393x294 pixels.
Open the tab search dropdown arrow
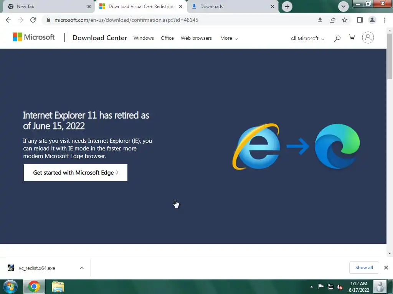pyautogui.click(x=343, y=7)
